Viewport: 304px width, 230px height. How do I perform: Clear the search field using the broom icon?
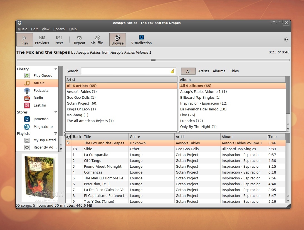[x=172, y=71]
